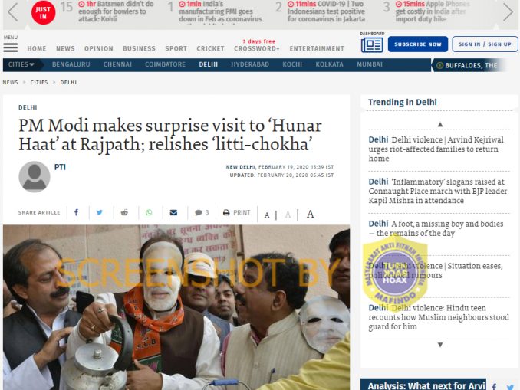
Task: Open the hamburger menu icon
Action: [11, 48]
